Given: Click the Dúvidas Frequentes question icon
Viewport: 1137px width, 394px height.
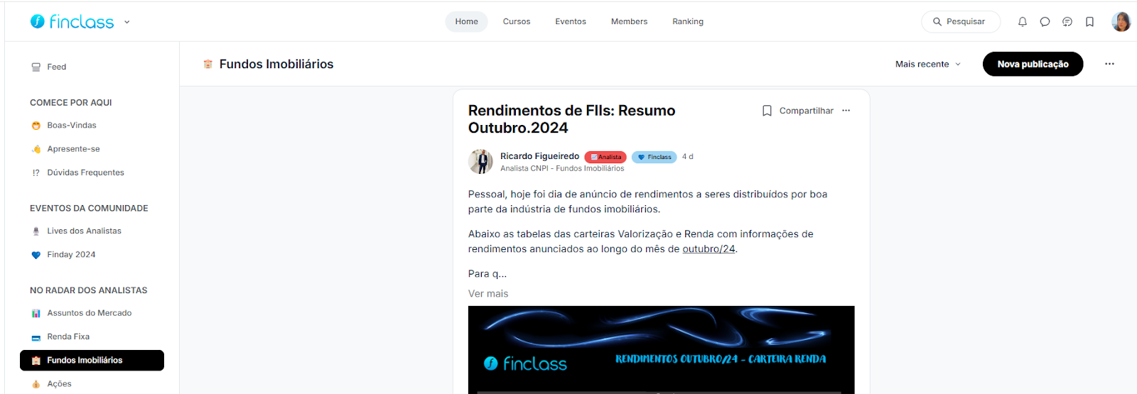Looking at the screenshot, I should point(36,173).
